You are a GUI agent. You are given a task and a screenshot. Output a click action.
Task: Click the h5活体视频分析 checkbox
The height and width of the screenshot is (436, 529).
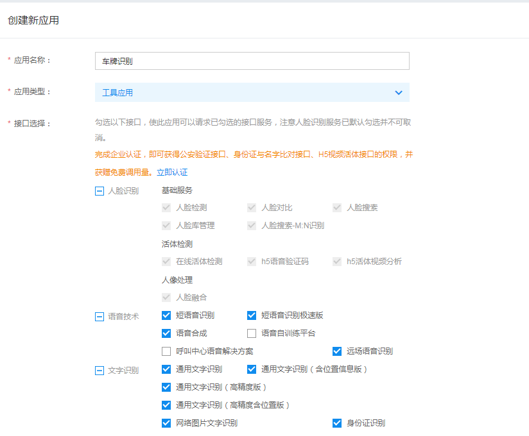[x=336, y=262]
